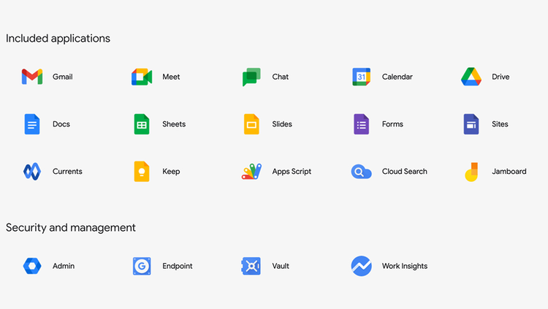Click the Drive label
The height and width of the screenshot is (309, 548).
pos(501,77)
